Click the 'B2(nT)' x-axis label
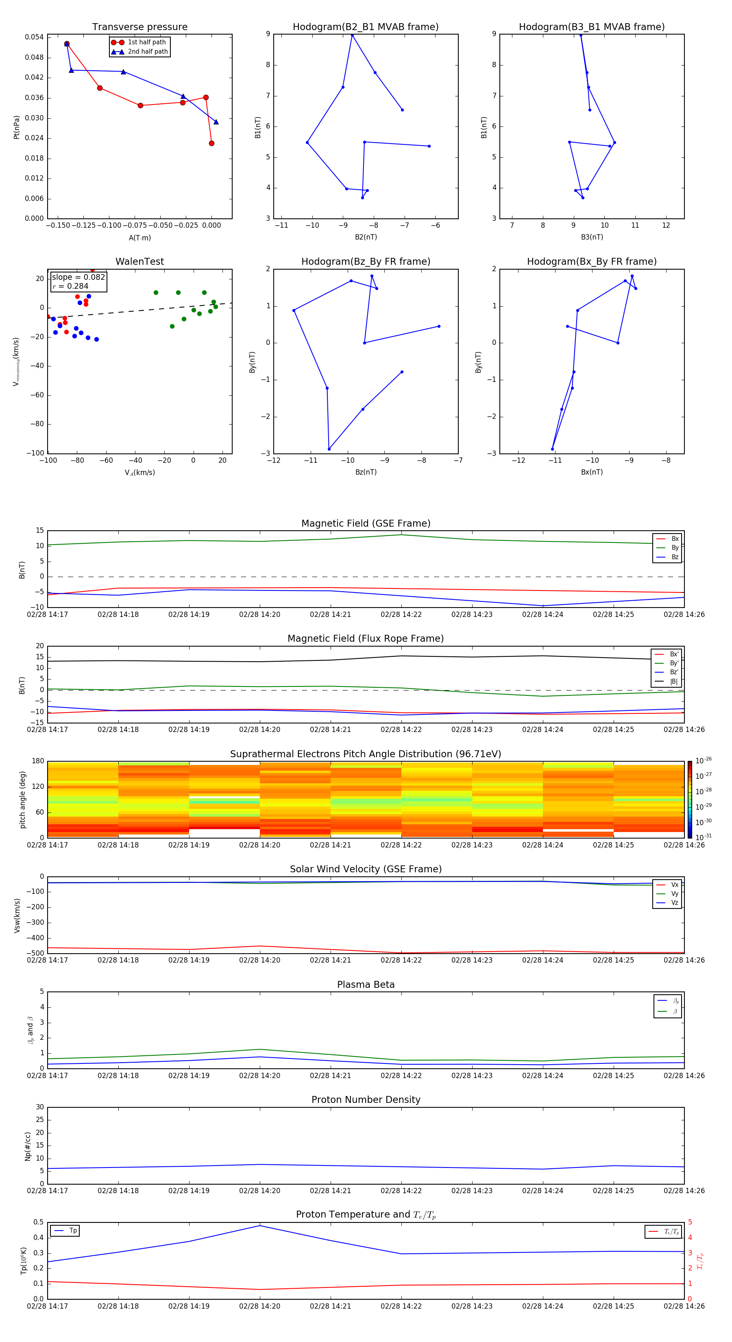The height and width of the screenshot is (1342, 732). [x=366, y=237]
